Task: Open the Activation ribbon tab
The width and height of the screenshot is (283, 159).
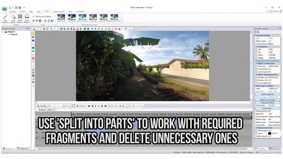Action: (80, 11)
